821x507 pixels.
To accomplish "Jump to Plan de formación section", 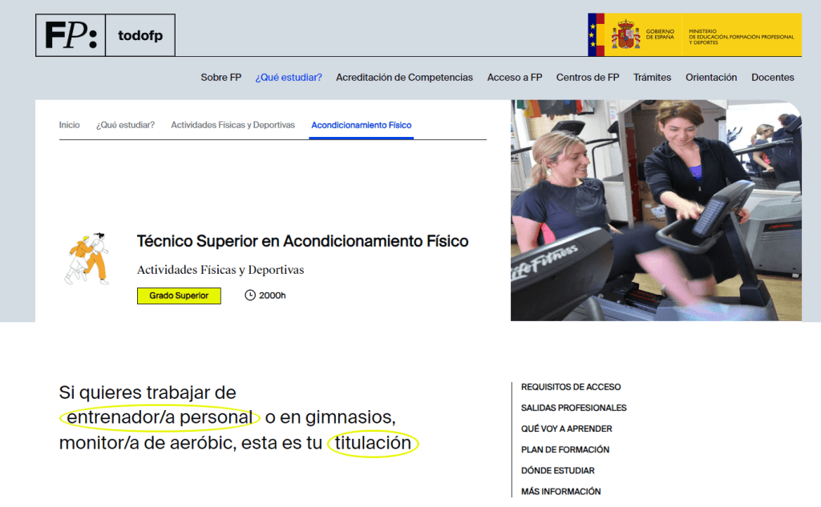I will click(565, 449).
